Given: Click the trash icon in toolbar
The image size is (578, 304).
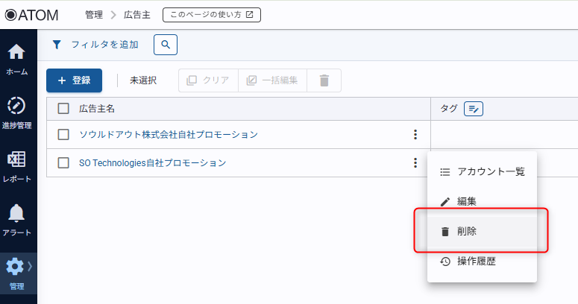Looking at the screenshot, I should 324,80.
